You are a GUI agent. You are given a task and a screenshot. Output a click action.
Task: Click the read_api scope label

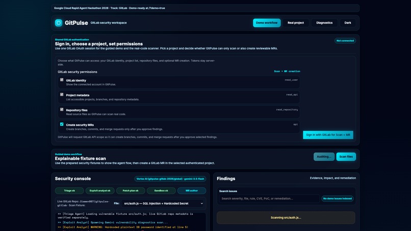pos(292,95)
